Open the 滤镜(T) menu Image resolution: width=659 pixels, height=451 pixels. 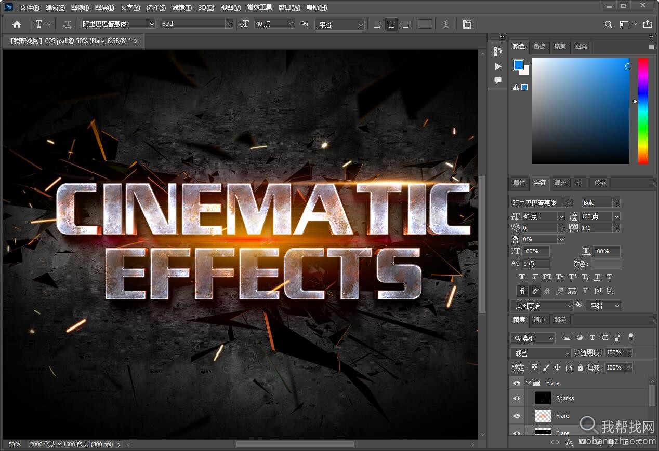(182, 8)
